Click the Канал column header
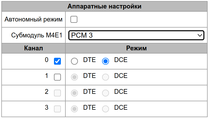This screenshot has height=119, width=210. tap(33, 48)
